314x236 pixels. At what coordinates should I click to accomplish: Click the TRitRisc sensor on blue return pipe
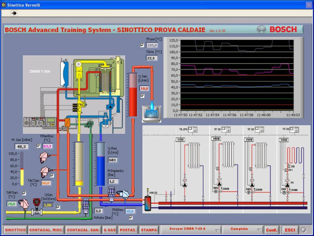click(x=123, y=194)
